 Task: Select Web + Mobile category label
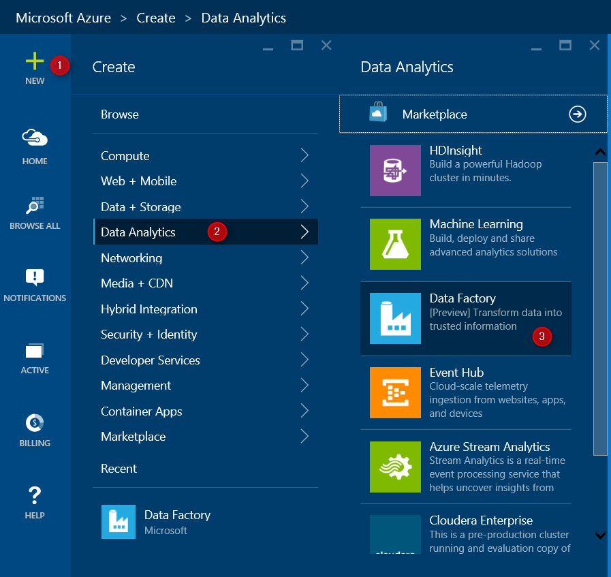click(139, 181)
